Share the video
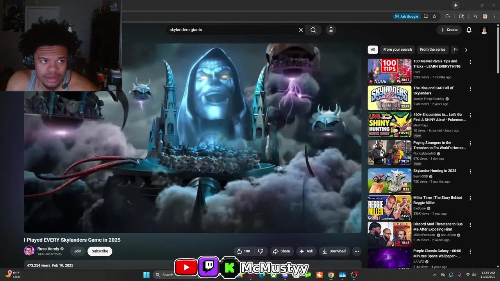This screenshot has width=500, height=281. pos(281,251)
